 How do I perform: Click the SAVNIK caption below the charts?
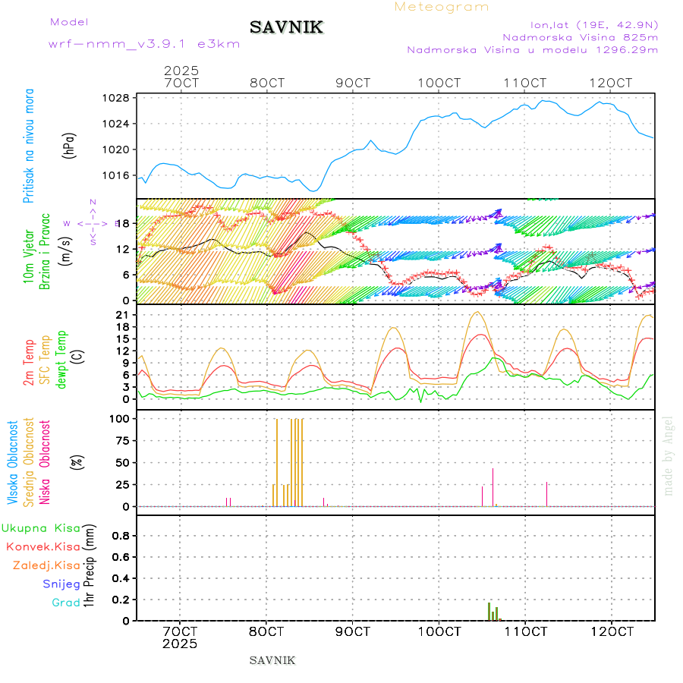tap(272, 660)
